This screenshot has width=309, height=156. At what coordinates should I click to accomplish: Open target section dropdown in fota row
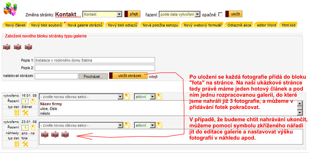(x=81, y=125)
